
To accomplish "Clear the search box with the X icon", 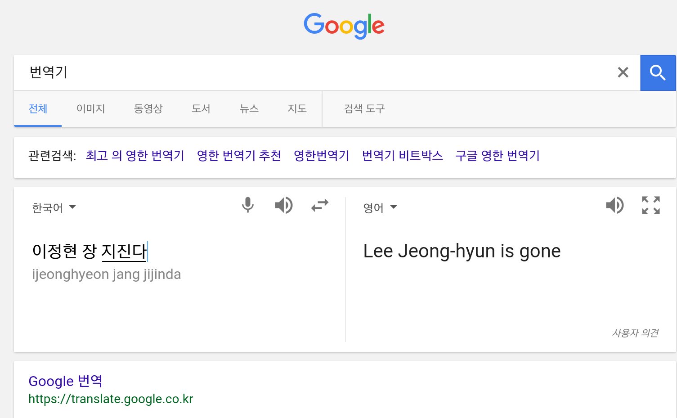I will (x=623, y=72).
